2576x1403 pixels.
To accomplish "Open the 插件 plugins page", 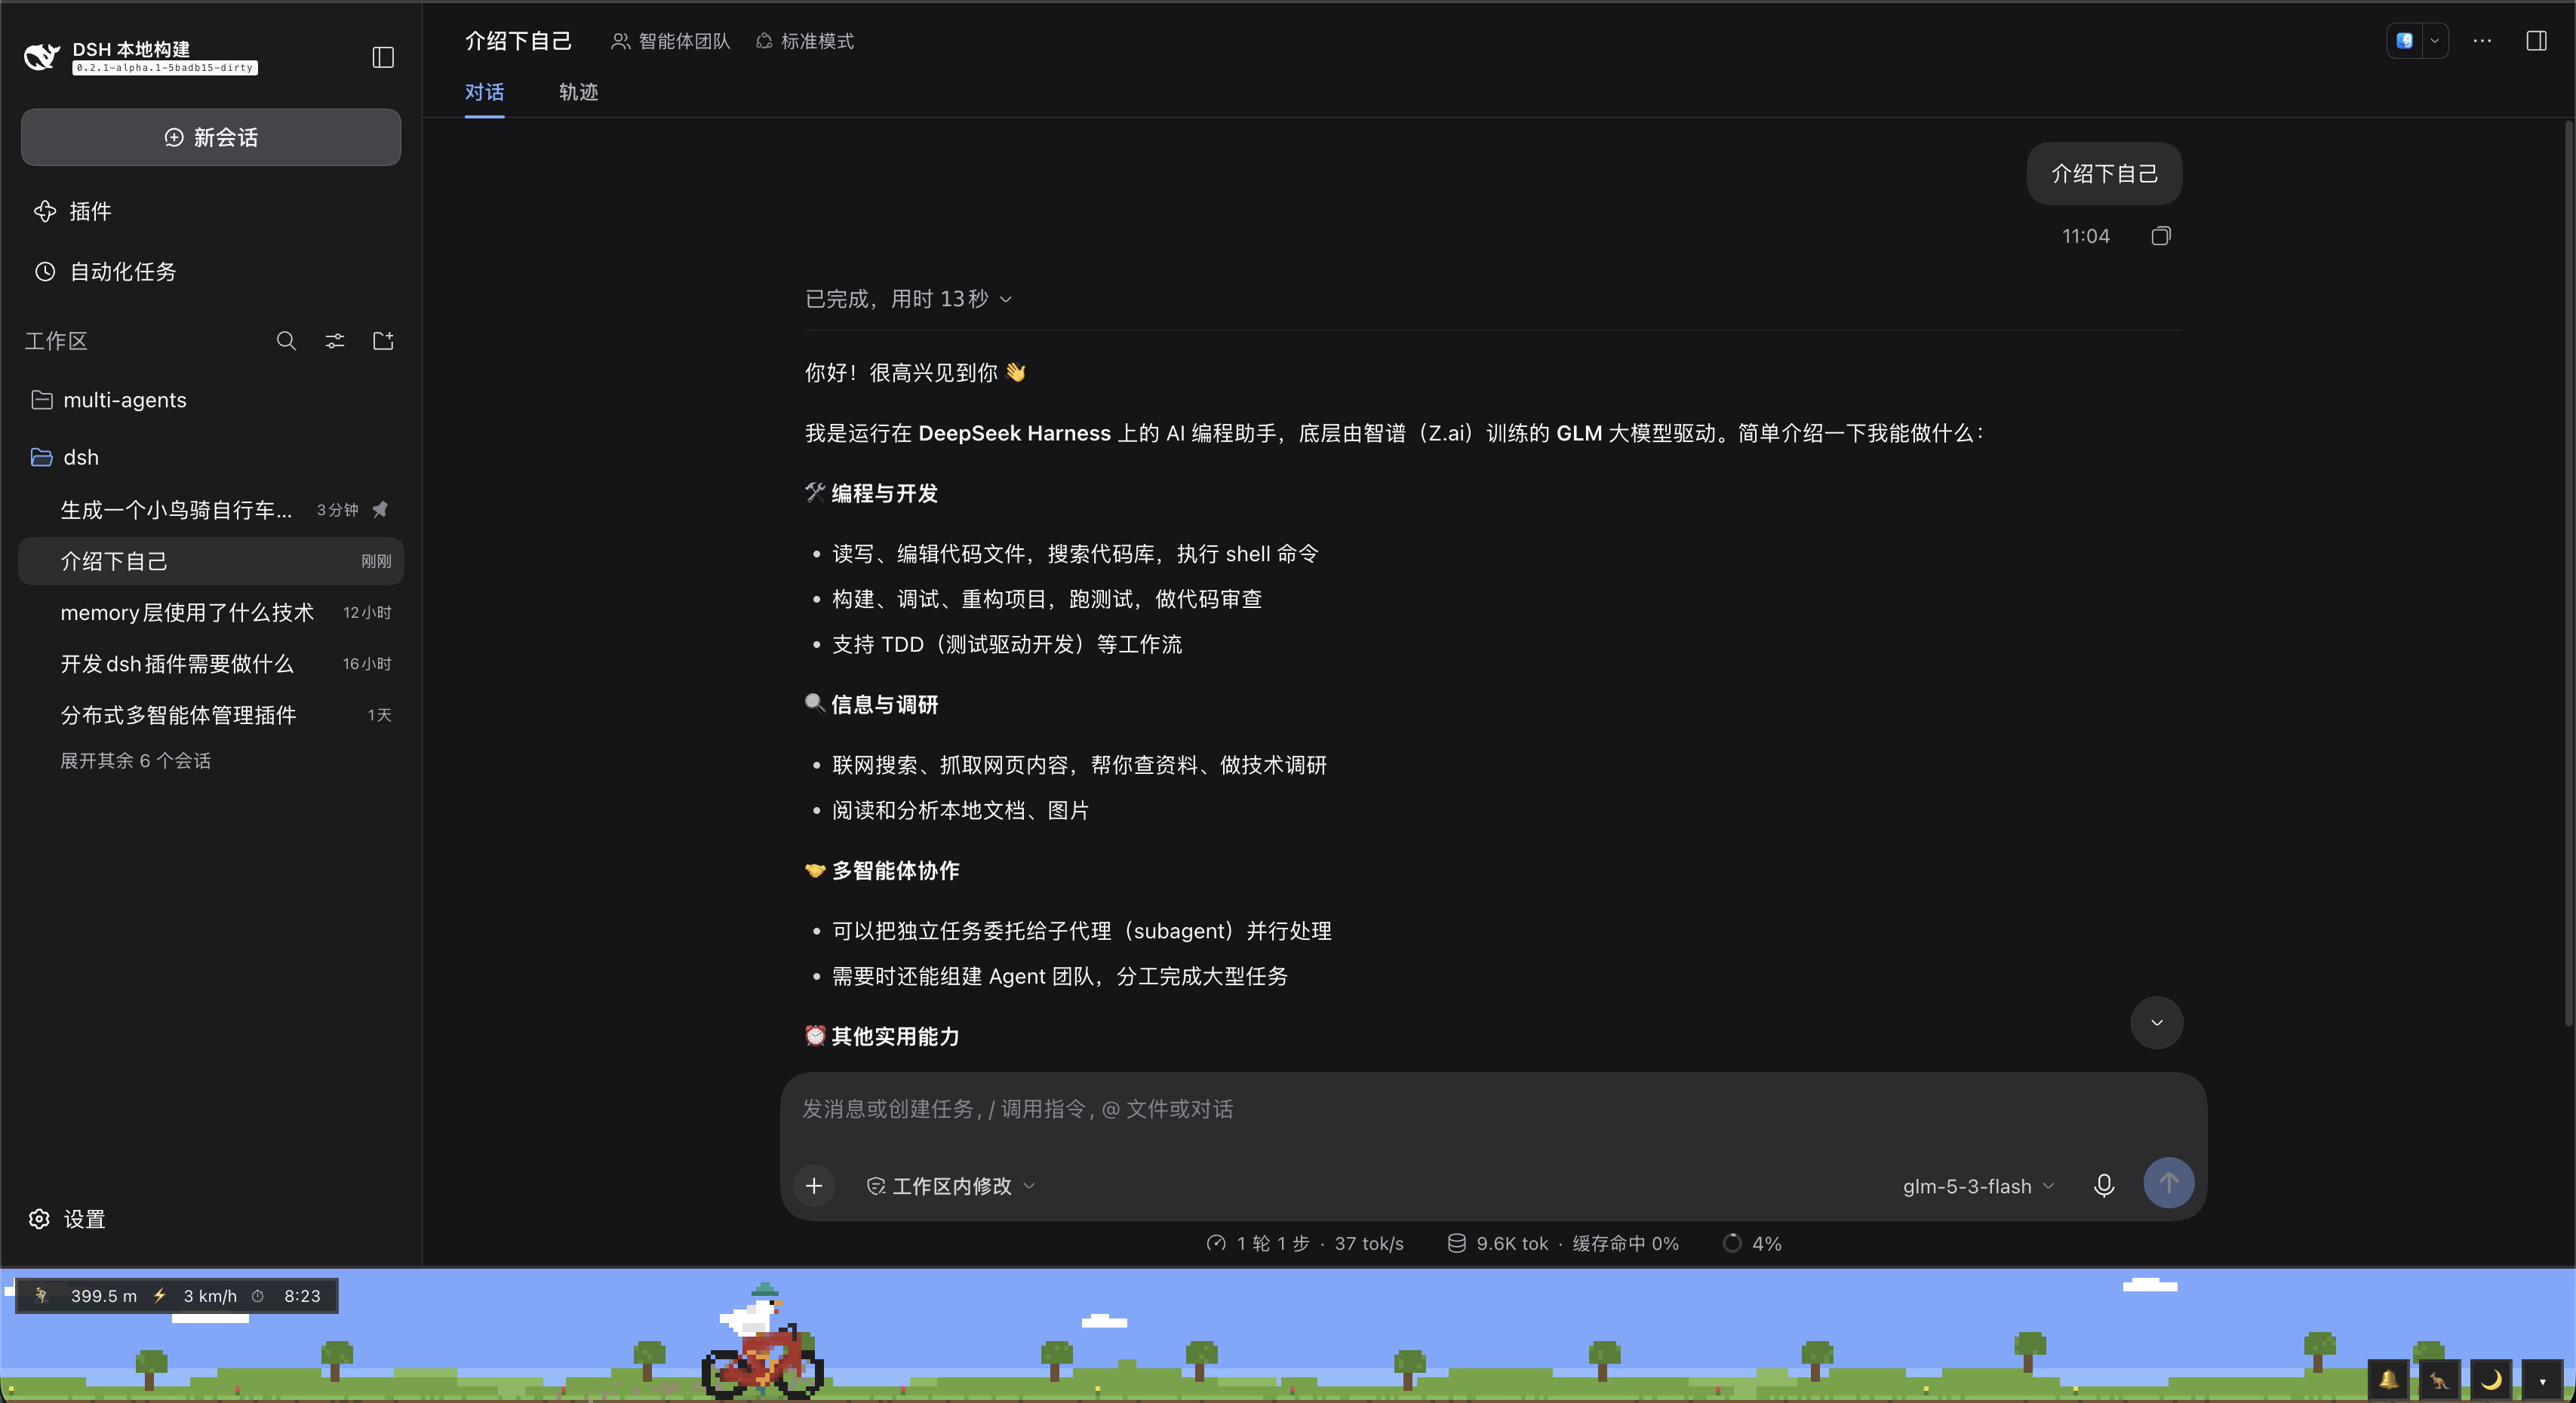I will point(72,211).
